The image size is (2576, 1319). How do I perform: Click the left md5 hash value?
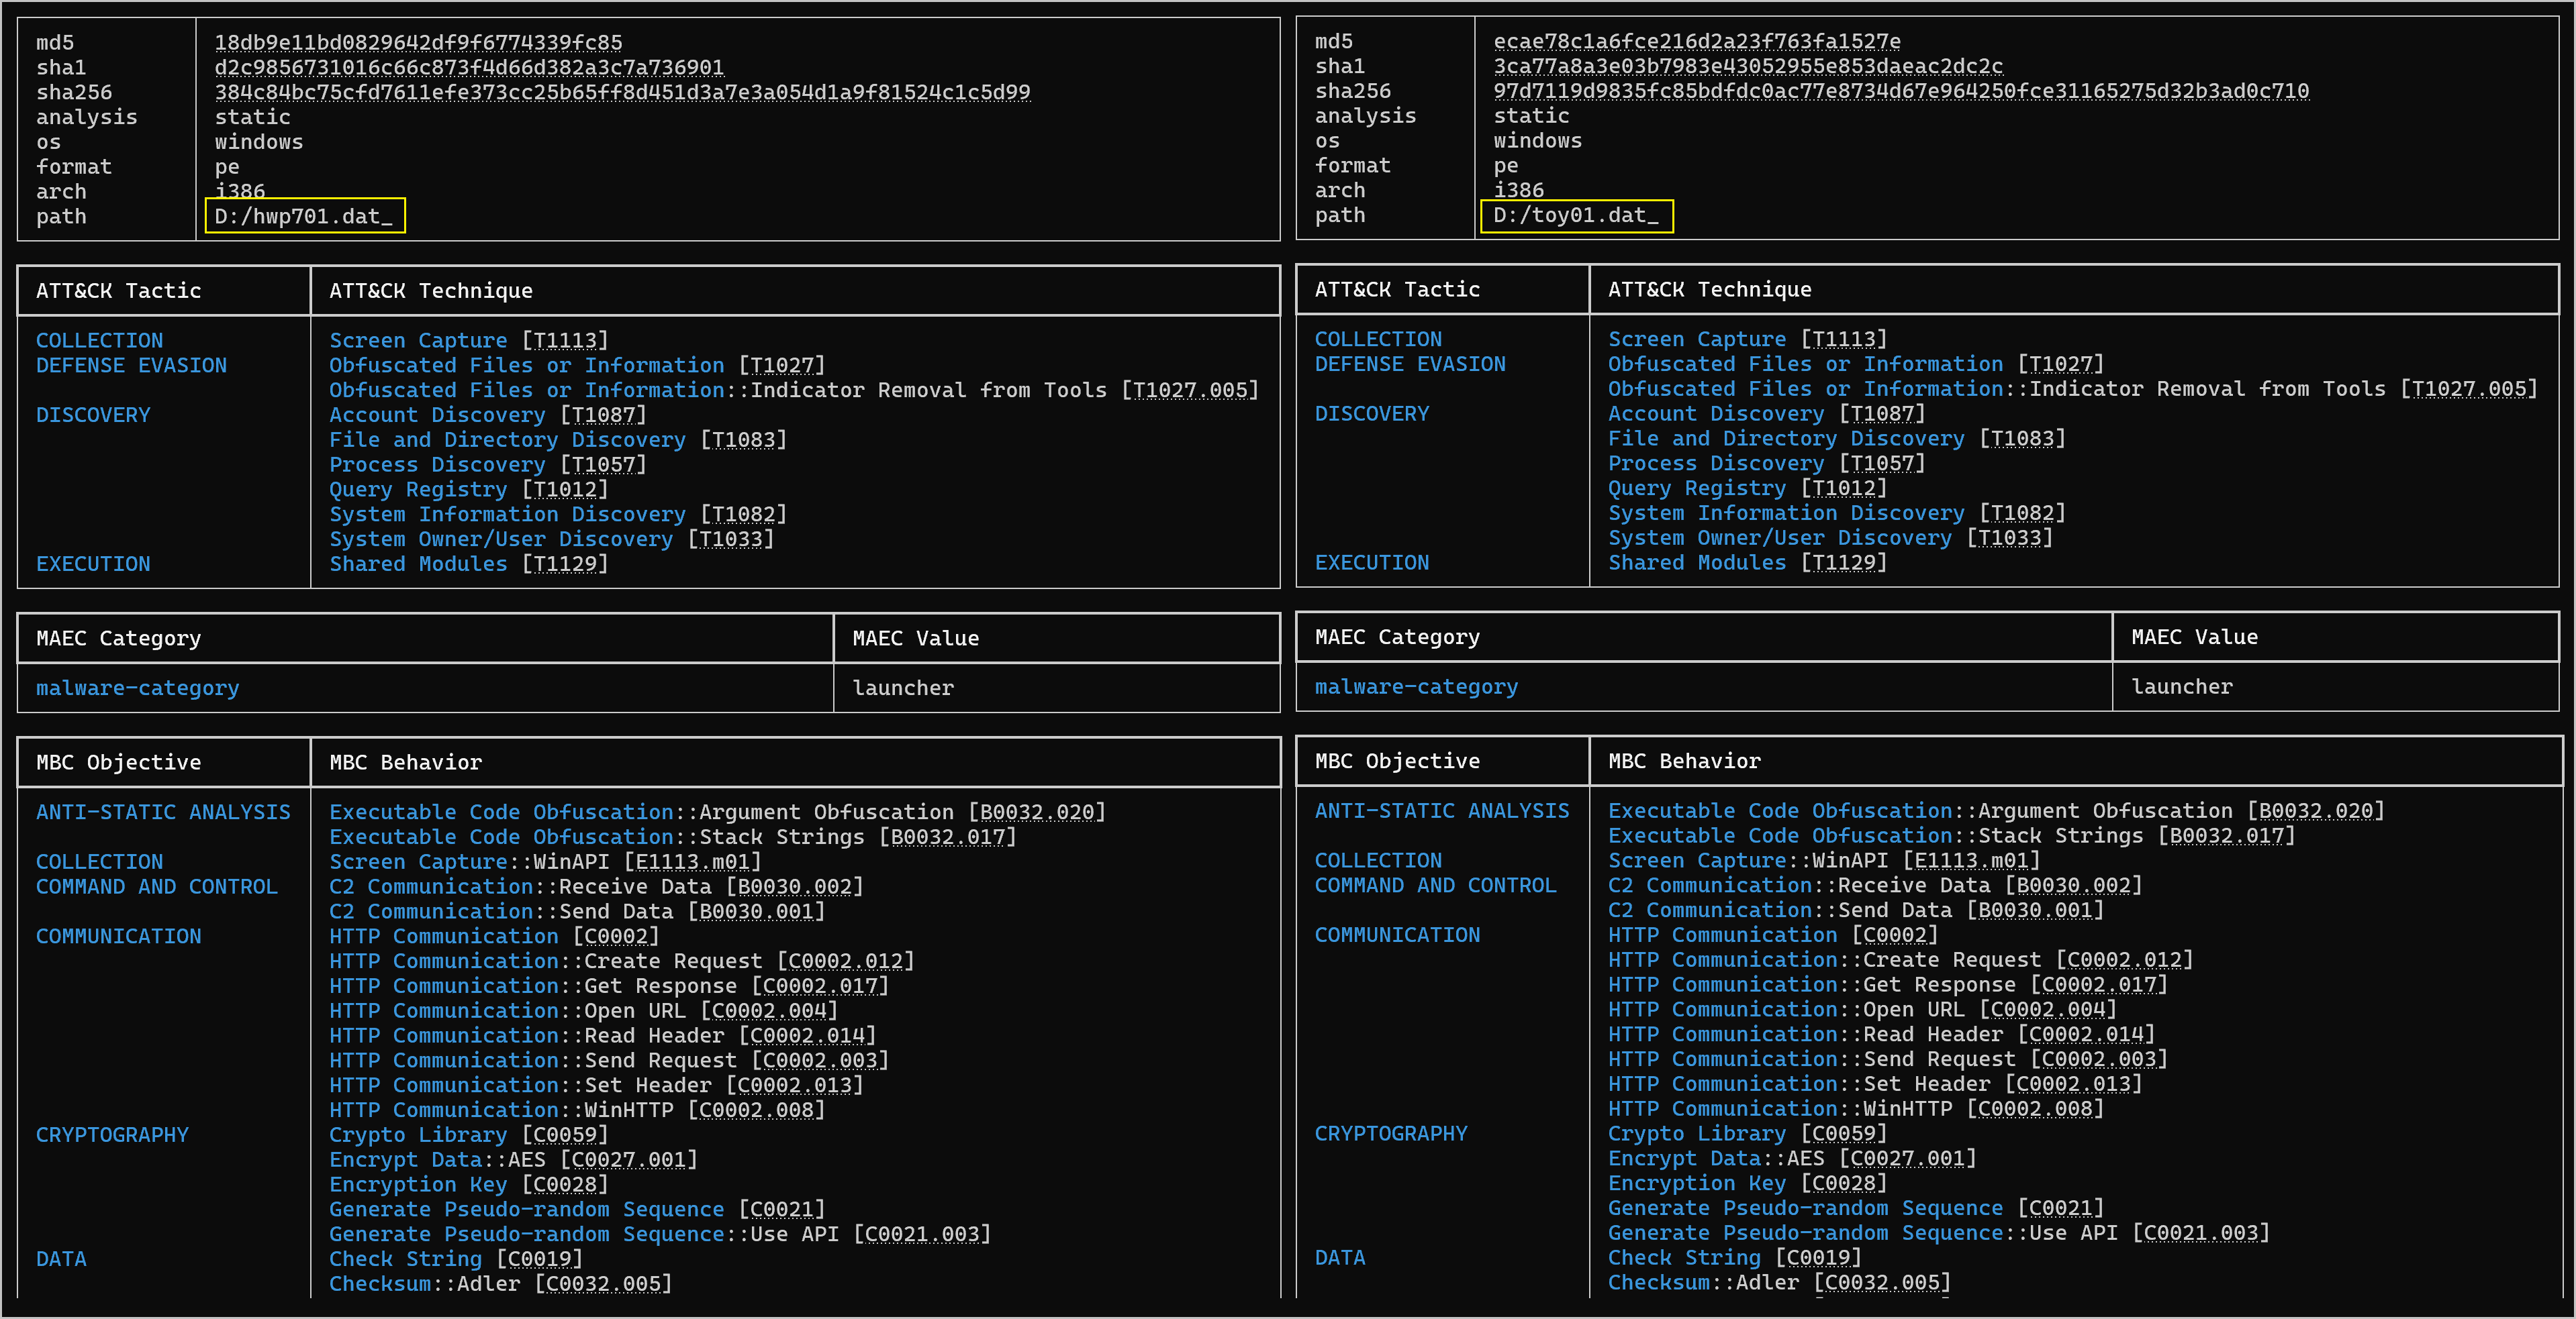418,43
